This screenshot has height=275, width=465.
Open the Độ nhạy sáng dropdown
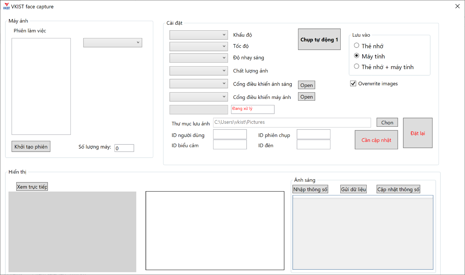point(199,58)
